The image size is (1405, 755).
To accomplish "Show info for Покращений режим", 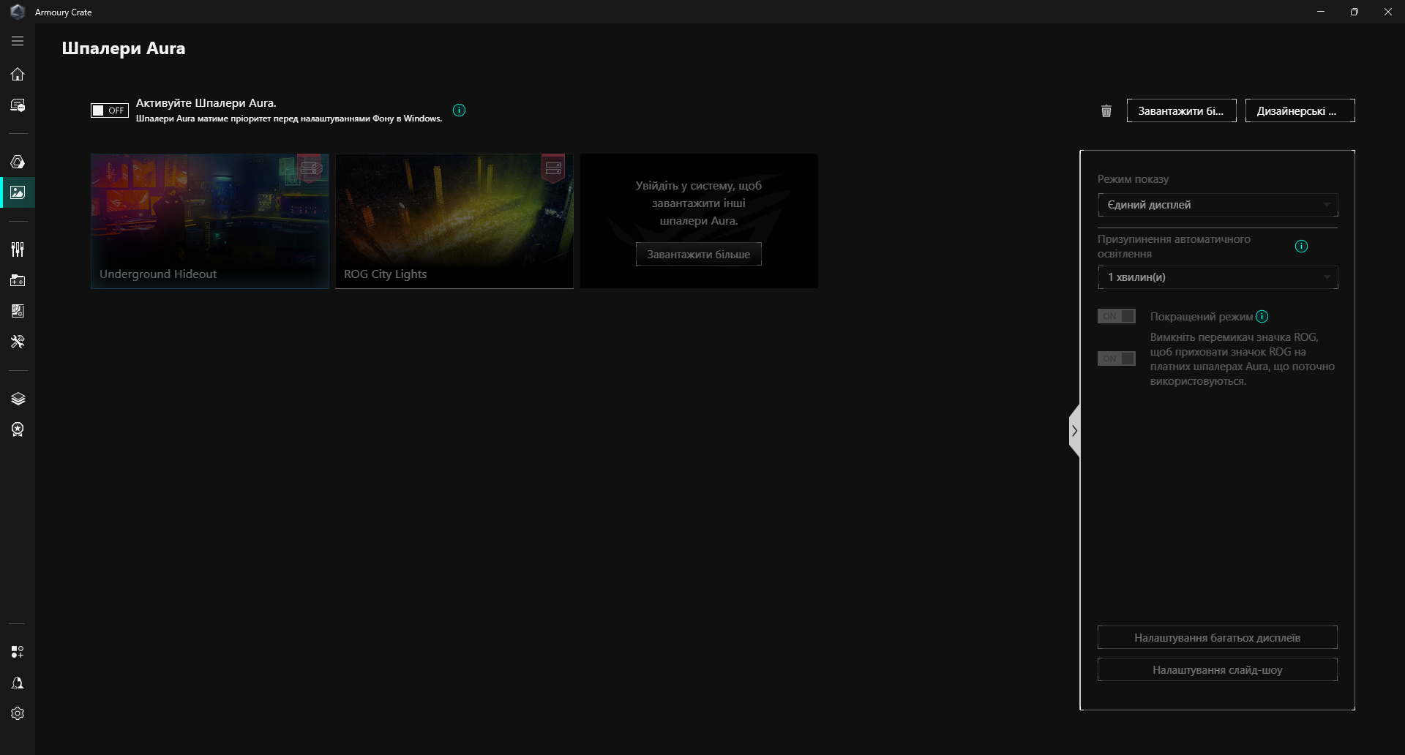I will [x=1262, y=317].
